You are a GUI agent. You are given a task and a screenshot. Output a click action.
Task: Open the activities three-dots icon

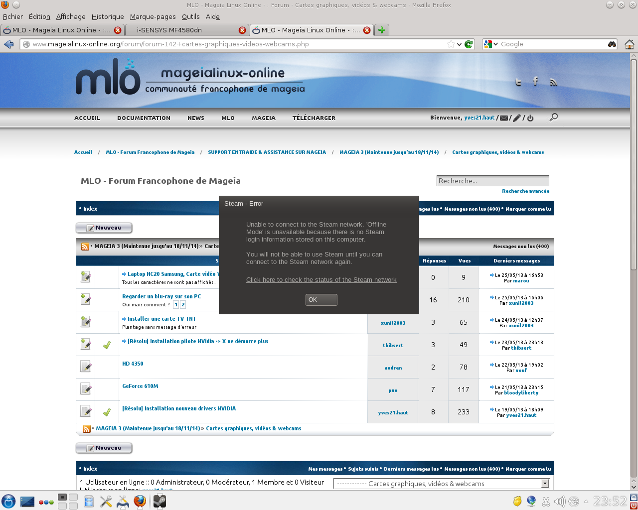coord(46,502)
